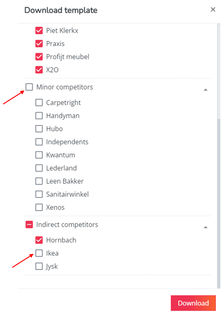Uncheck the Praxis checkbox
Screen dimensions: 224x313
pyautogui.click(x=39, y=44)
